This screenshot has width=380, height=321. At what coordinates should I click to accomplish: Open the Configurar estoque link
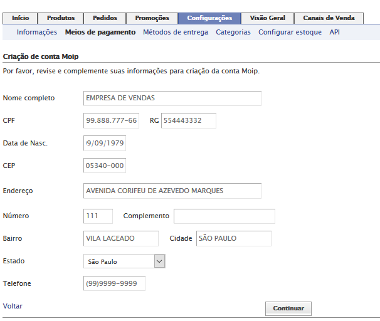click(x=290, y=32)
